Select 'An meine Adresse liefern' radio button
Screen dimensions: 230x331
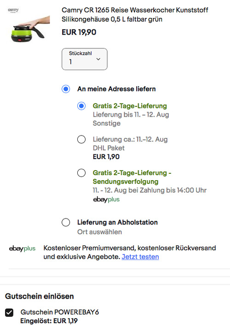click(66, 89)
